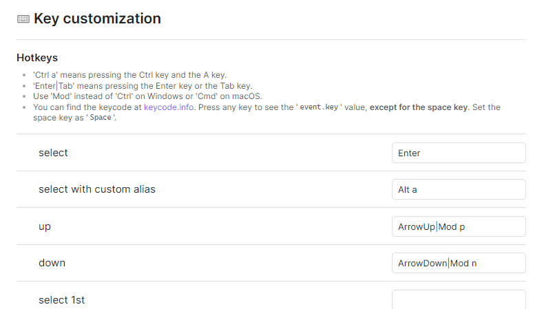Click the 'select with custom alias' label

click(x=97, y=189)
